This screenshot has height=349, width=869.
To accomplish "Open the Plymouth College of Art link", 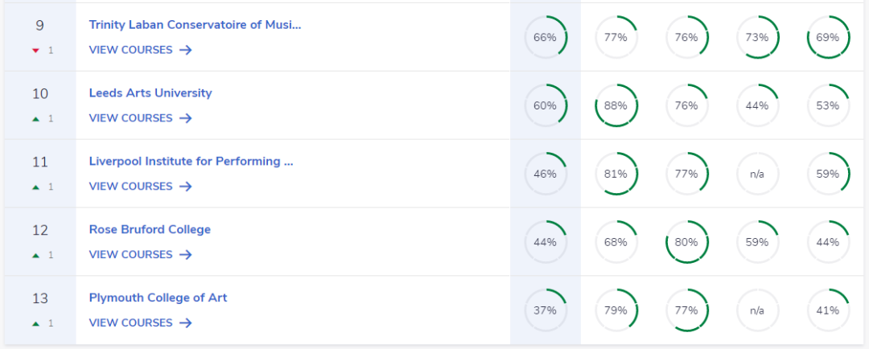I will pos(158,298).
